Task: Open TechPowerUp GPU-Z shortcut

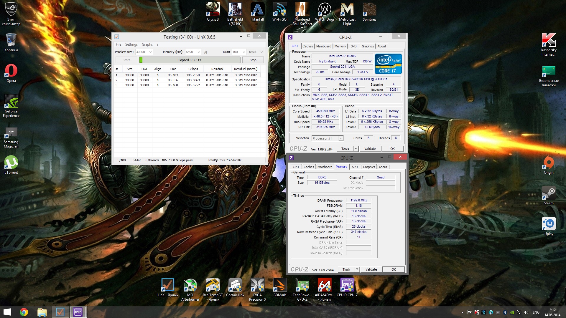Action: pos(302,290)
